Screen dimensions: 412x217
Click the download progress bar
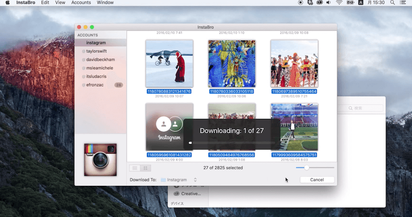(232, 143)
